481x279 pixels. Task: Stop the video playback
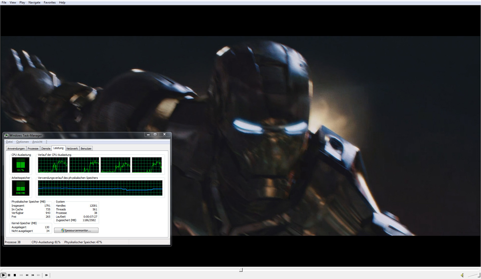point(15,275)
